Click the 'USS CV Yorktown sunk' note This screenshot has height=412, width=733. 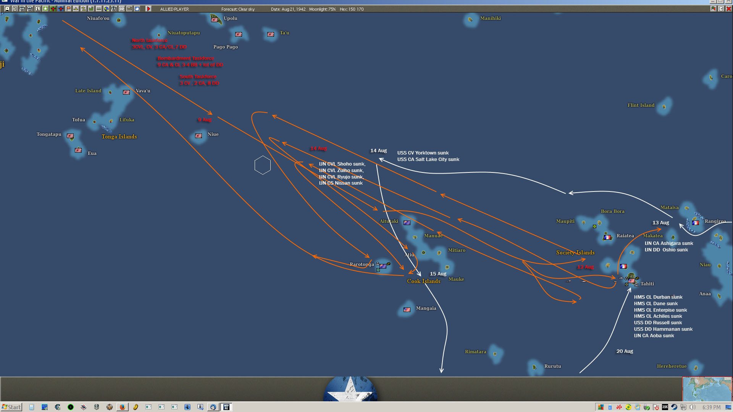[x=423, y=153]
